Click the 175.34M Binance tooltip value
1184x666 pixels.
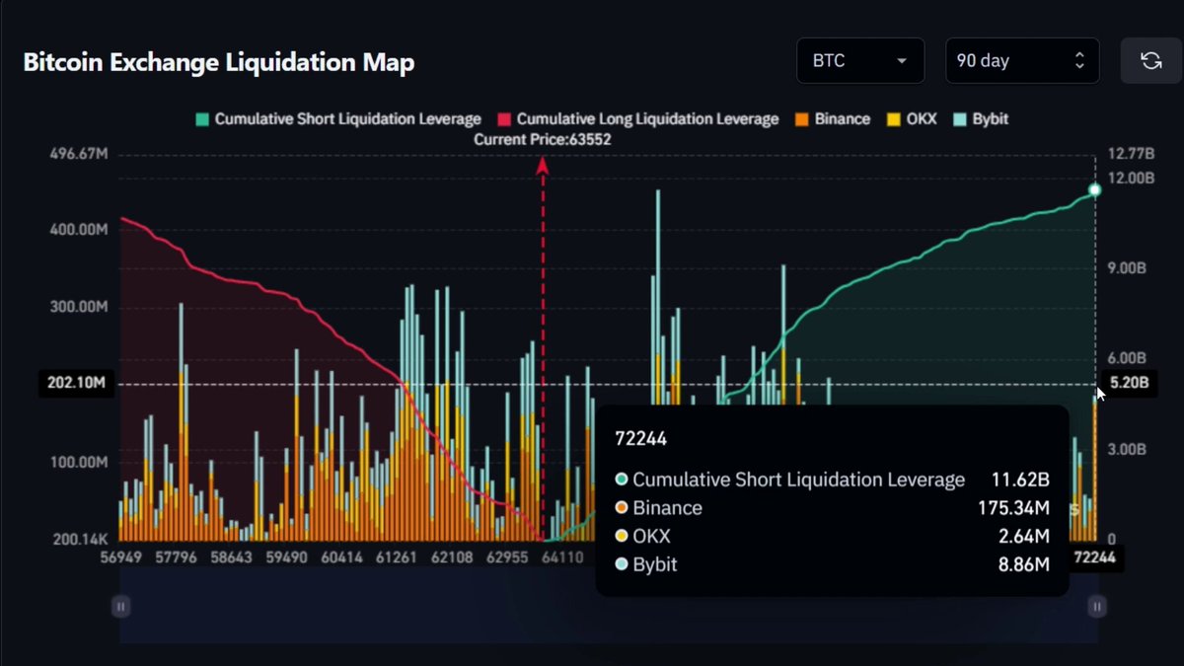pos(1013,508)
